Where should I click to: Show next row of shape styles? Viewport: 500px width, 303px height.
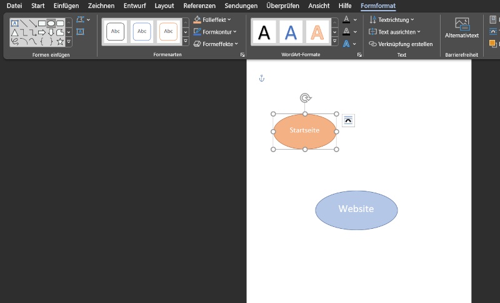click(186, 32)
